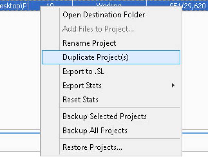Click the horizontal splitter bar below the list
208x157 pixels.
point(20,132)
